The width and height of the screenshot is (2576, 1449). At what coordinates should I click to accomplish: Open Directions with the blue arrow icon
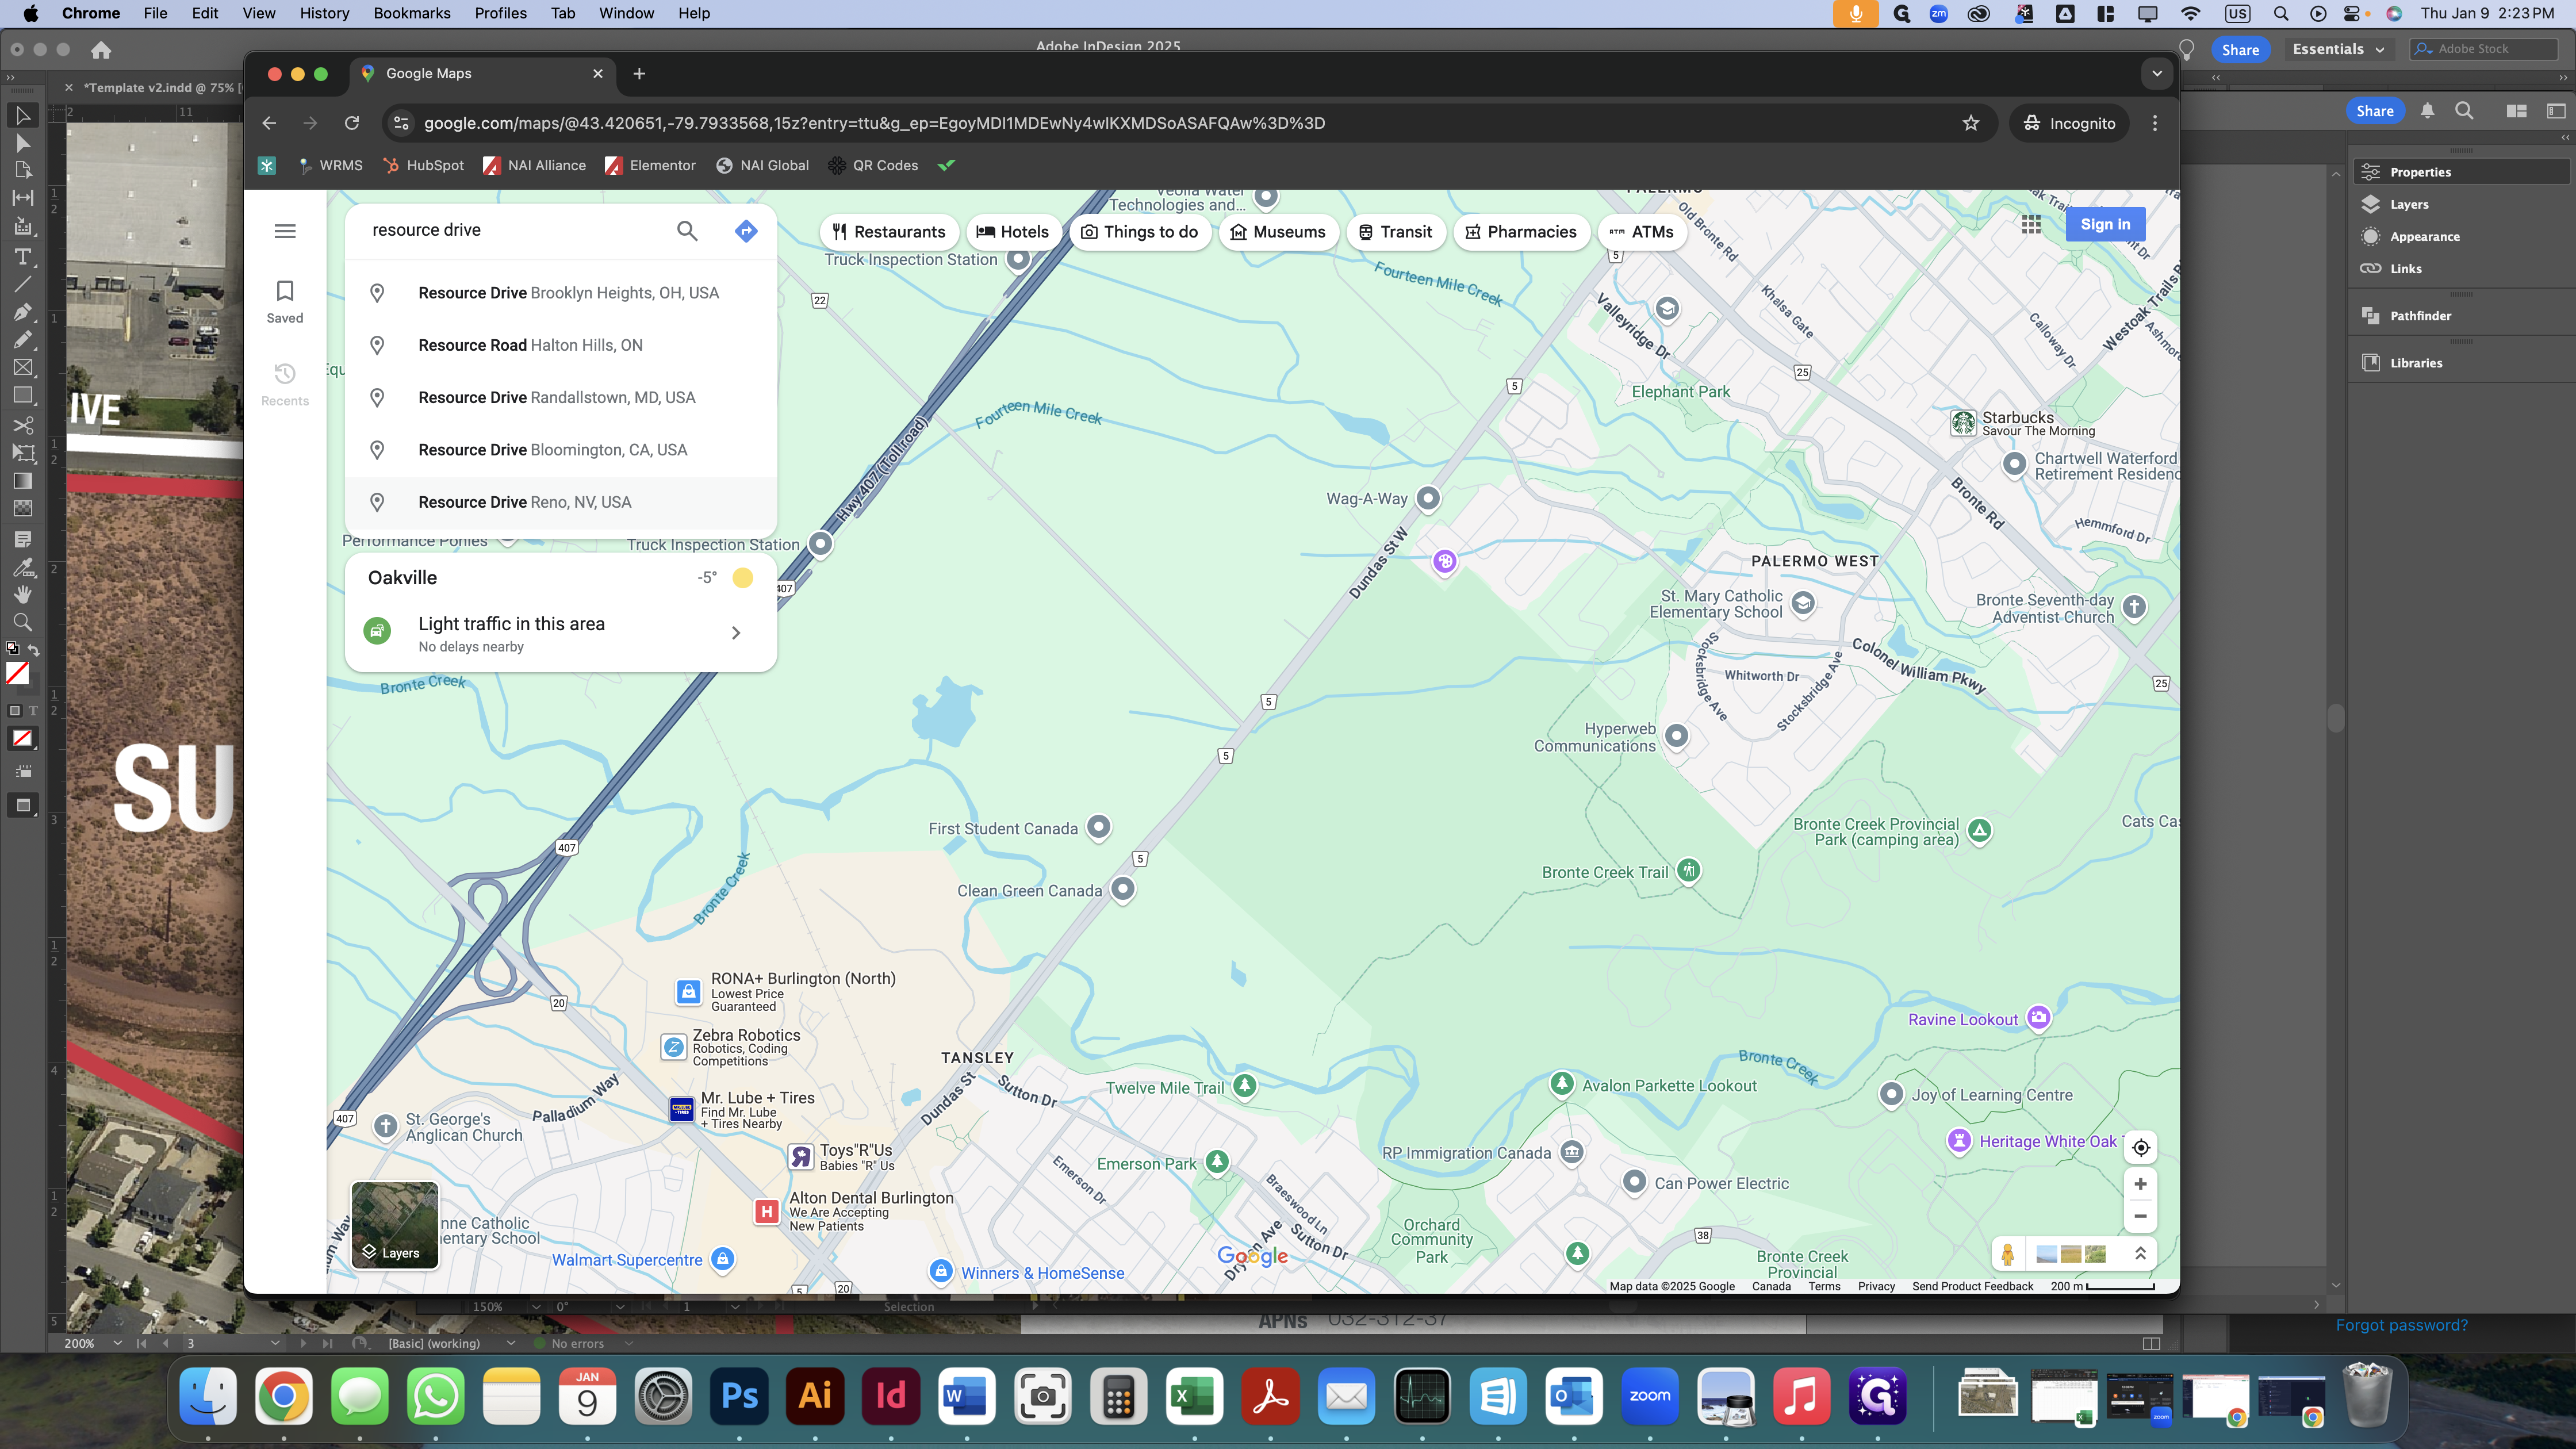tap(746, 231)
